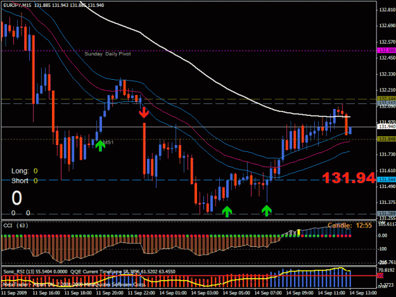Click the 'MS1' level label

click(x=108, y=142)
